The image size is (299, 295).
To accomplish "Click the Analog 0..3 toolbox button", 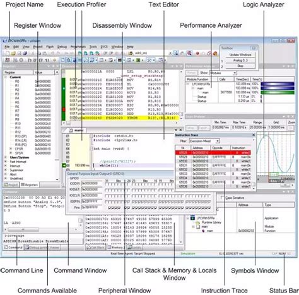I will (x=240, y=61).
